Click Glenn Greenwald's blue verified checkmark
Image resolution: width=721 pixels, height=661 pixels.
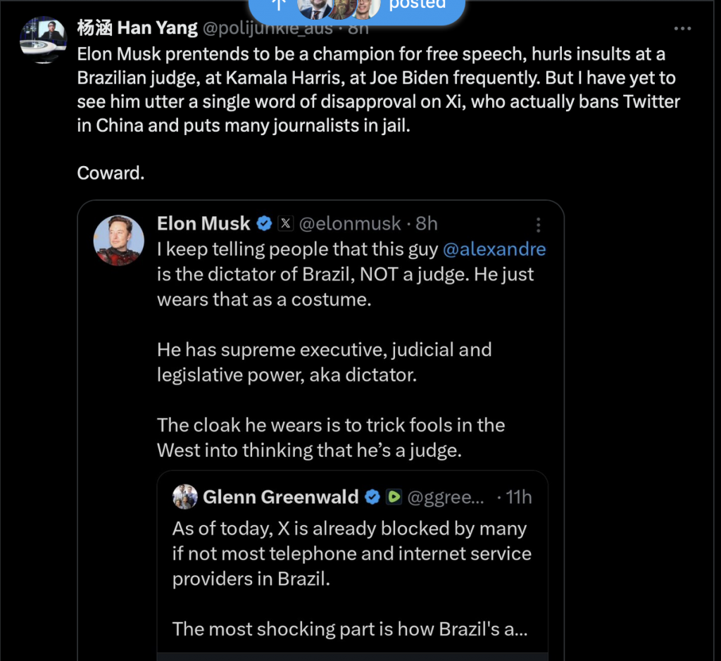coord(372,497)
